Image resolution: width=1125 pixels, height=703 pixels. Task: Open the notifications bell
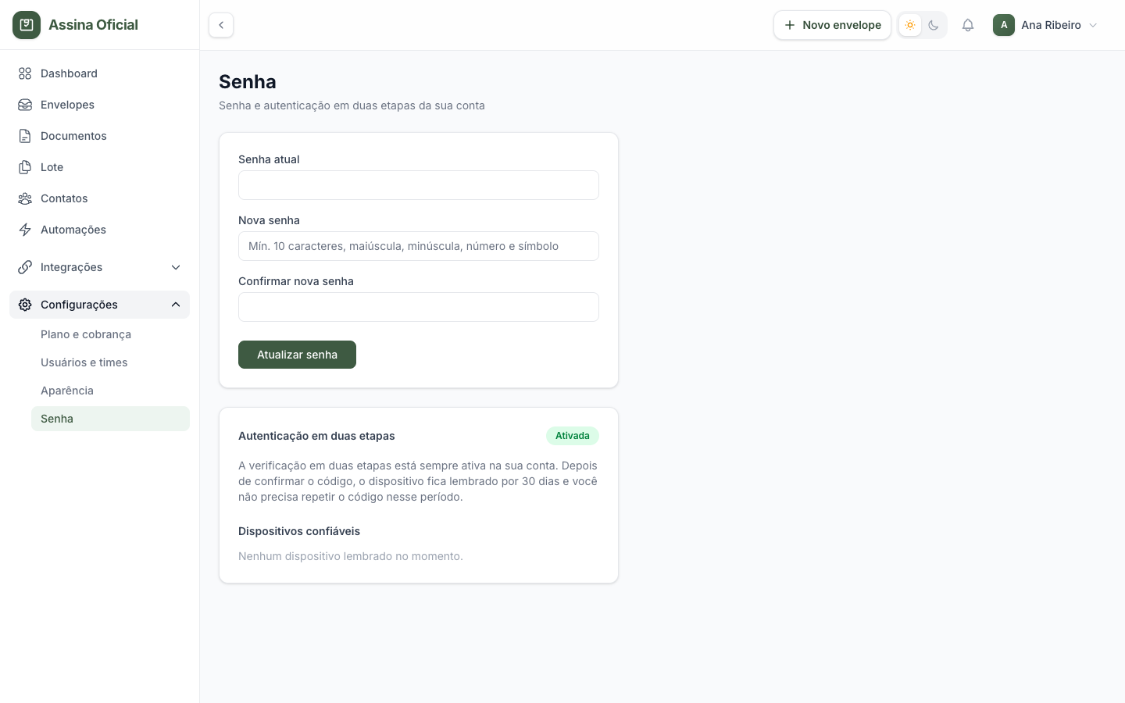[968, 25]
